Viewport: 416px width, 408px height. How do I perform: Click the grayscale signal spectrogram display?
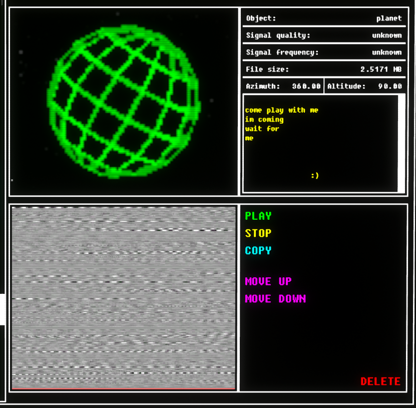[123, 296]
